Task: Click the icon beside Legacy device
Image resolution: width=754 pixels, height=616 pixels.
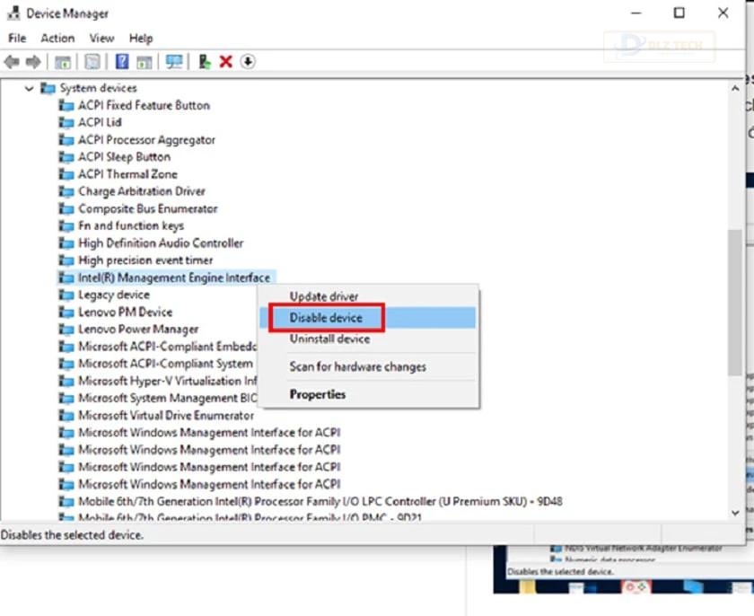Action: [x=66, y=295]
